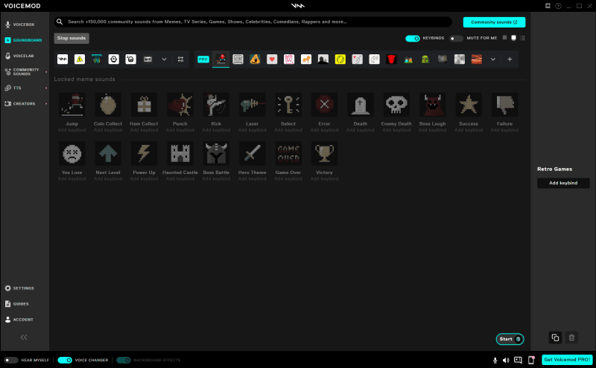Open the Voicelab section
This screenshot has height=368, width=596.
pyautogui.click(x=19, y=56)
